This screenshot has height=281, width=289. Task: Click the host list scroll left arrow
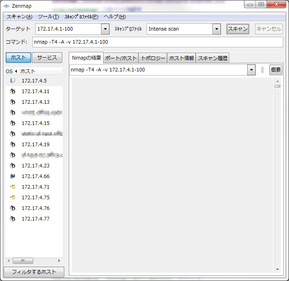click(x=9, y=261)
